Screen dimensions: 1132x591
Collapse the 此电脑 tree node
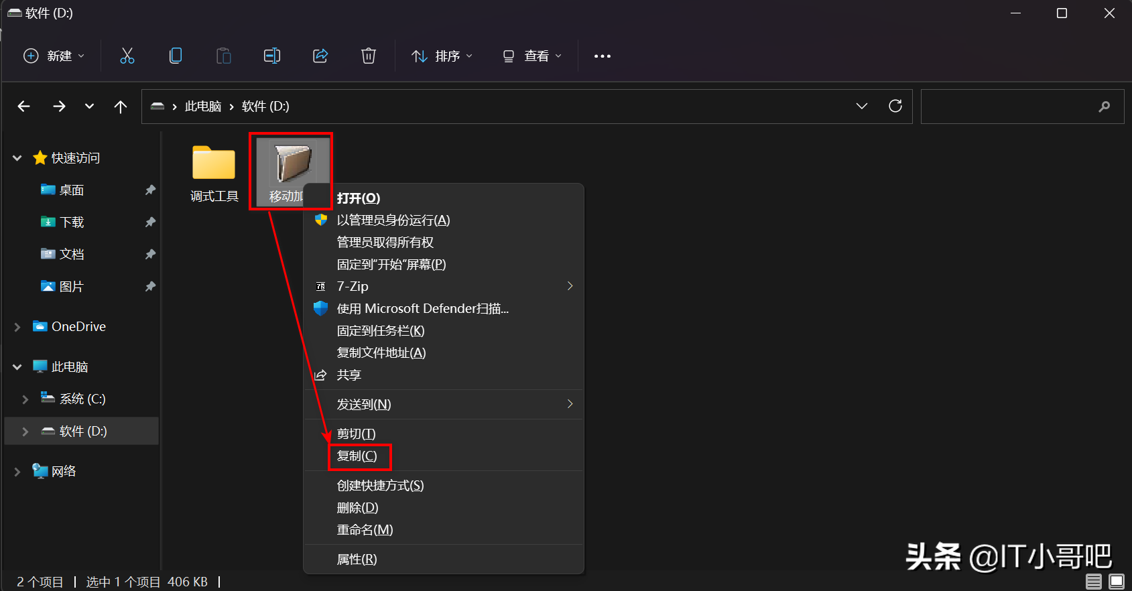click(17, 367)
